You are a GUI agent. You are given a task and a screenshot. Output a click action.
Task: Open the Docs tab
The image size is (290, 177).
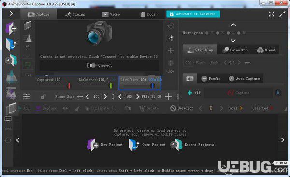point(147,14)
